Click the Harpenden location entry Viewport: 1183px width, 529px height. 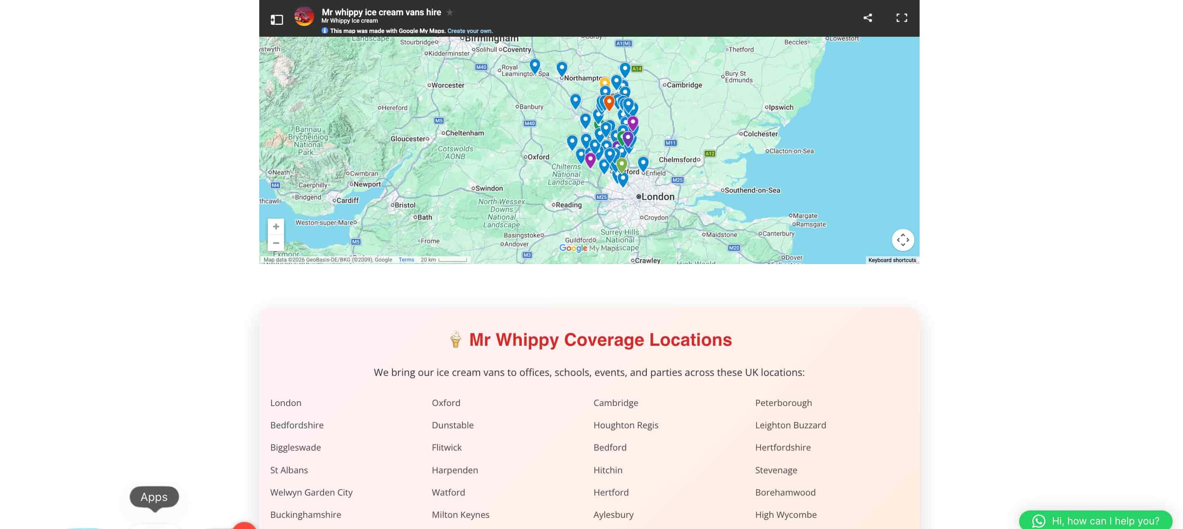pos(454,470)
